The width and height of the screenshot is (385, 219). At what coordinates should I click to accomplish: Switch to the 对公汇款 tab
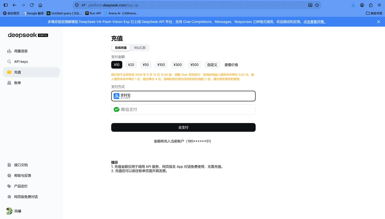[140, 48]
